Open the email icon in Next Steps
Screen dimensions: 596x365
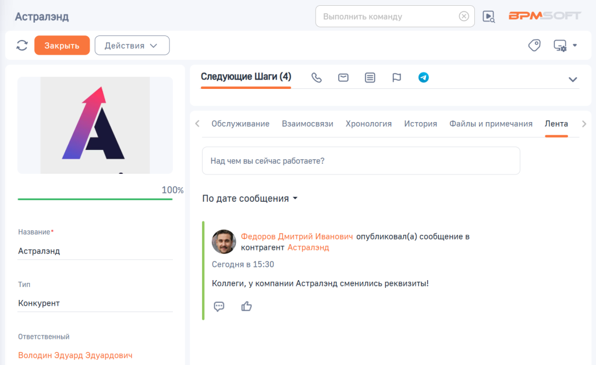tap(343, 77)
